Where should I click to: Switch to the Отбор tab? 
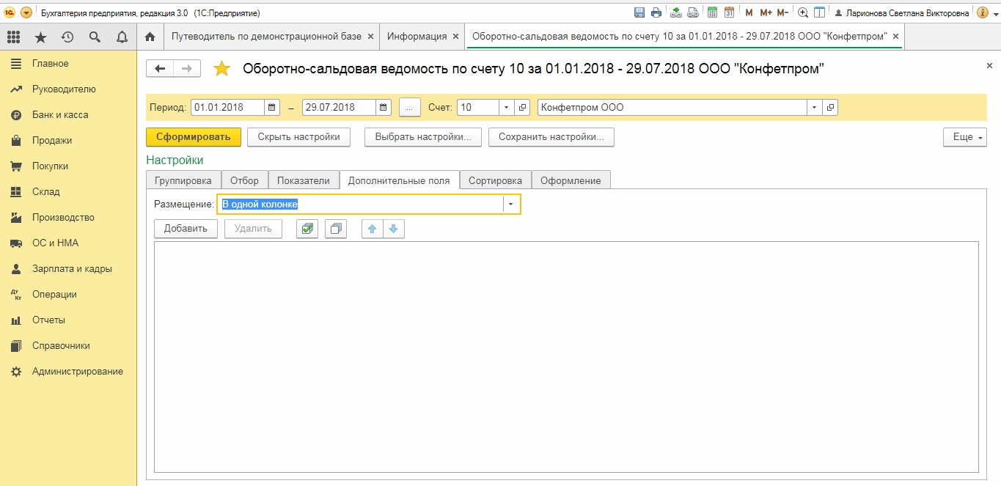click(x=245, y=180)
